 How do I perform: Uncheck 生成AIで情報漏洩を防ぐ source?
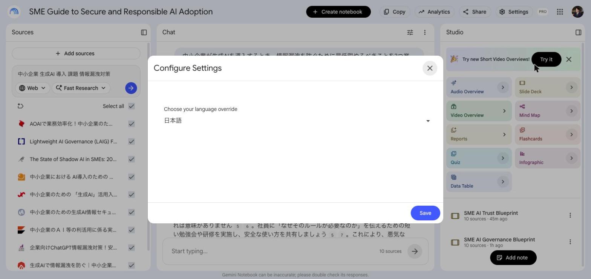132,265
